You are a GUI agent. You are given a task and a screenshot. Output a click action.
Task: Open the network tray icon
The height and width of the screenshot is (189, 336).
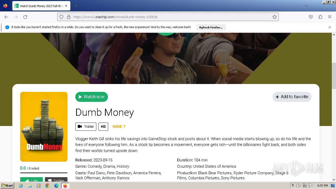coord(305,186)
